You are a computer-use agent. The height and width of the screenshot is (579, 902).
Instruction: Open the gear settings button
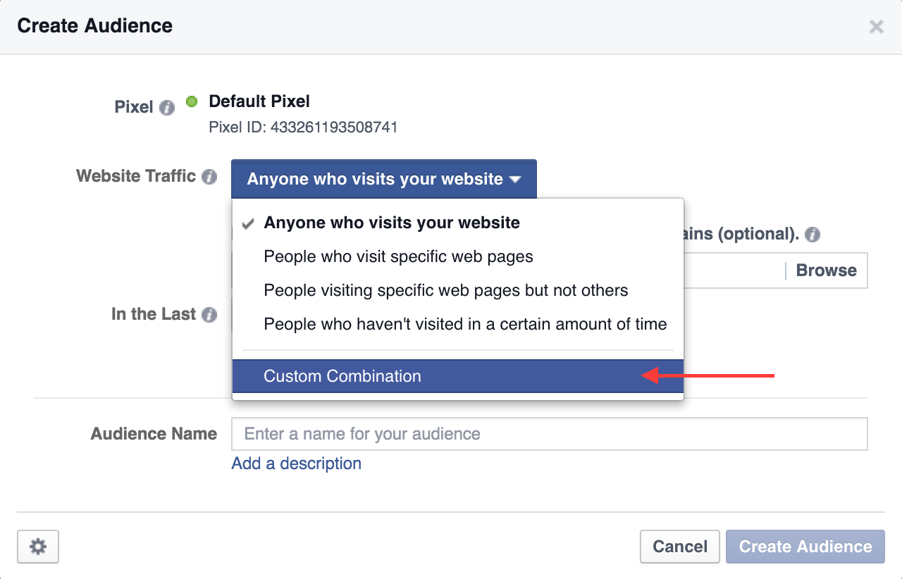tap(38, 547)
